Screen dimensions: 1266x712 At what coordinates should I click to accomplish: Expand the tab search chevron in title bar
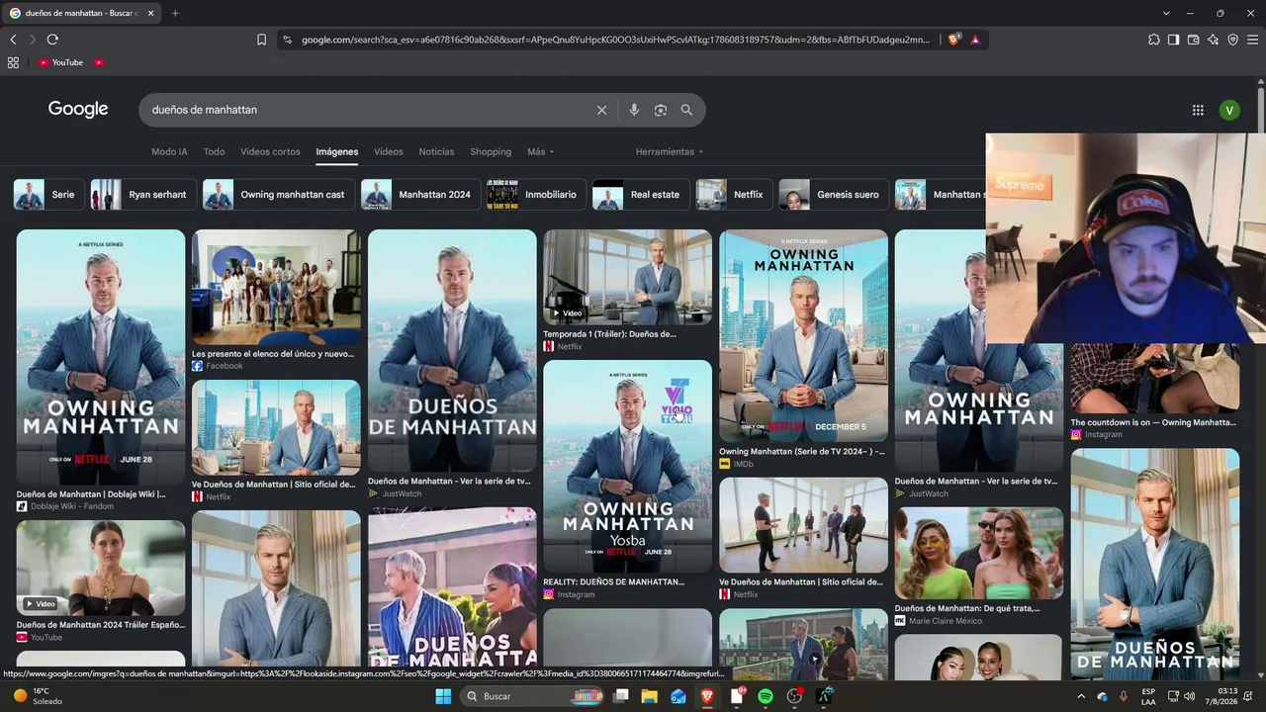[1166, 13]
